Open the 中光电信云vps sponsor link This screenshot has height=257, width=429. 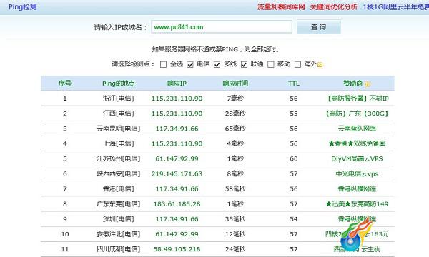tap(357, 173)
